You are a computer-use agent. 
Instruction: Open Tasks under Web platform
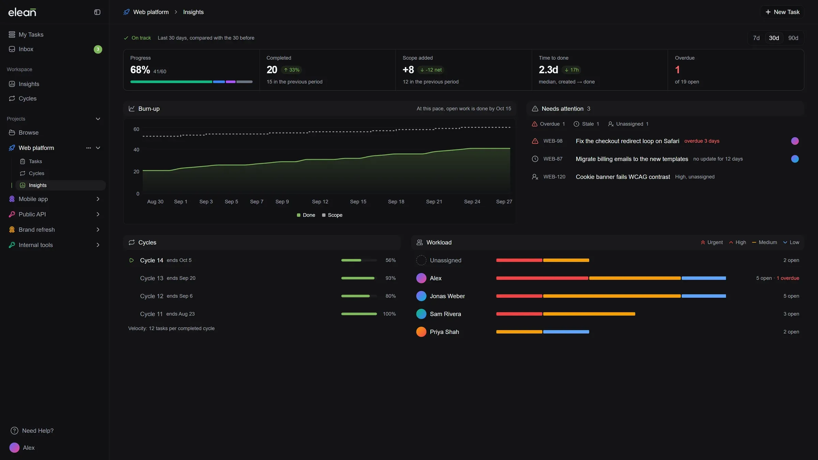(61, 162)
